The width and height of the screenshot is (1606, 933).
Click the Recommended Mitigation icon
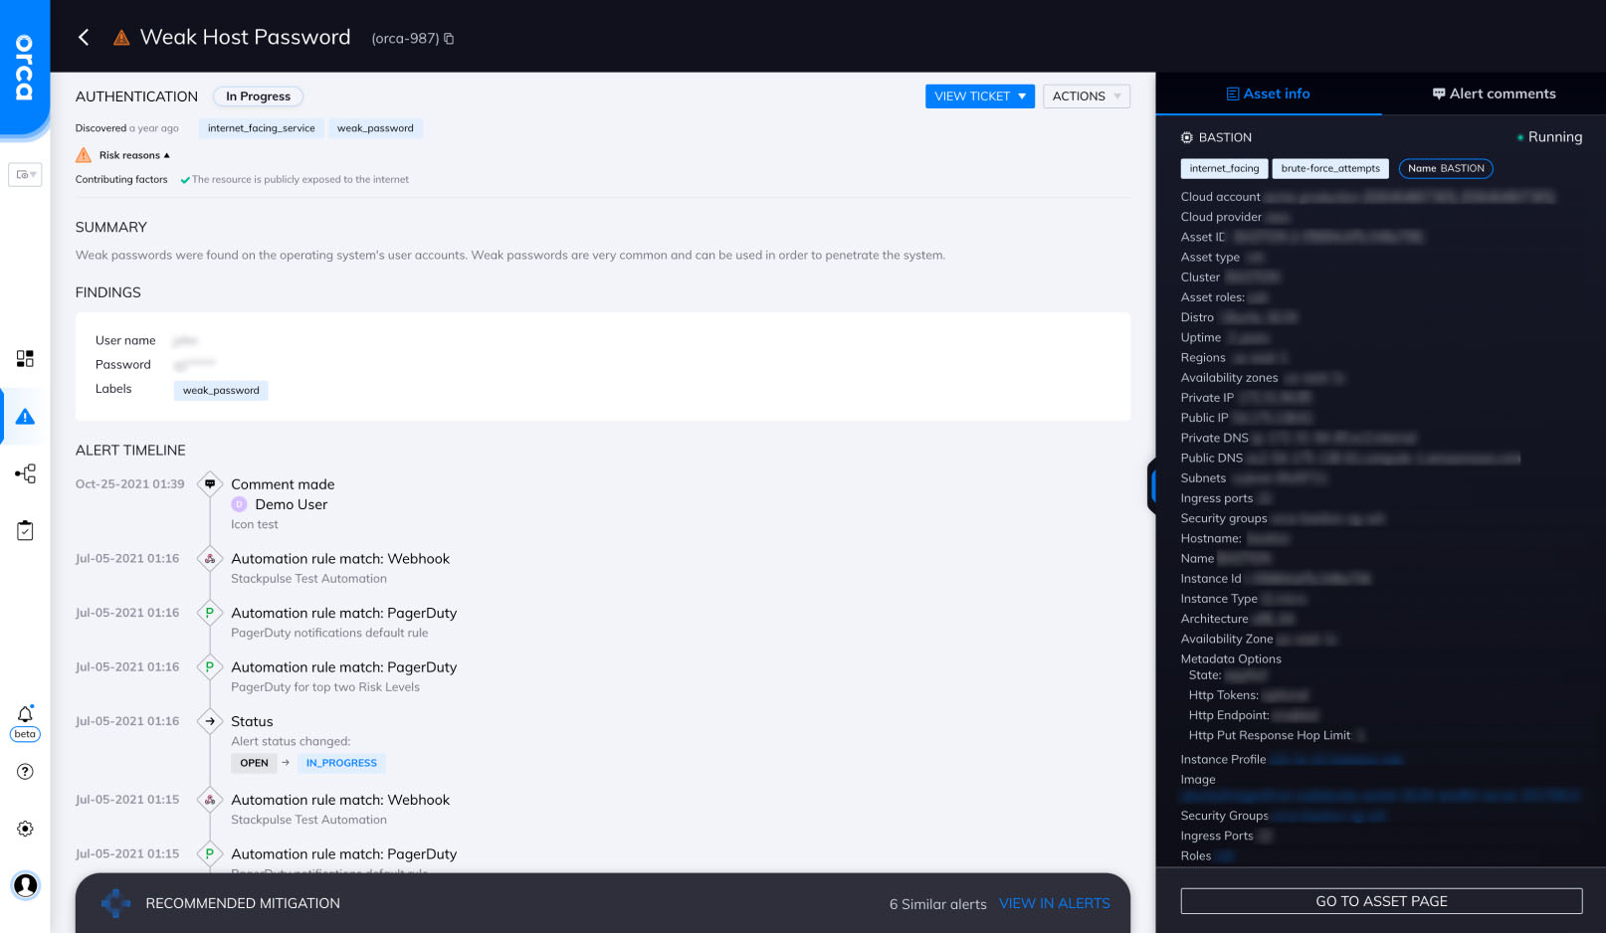[x=116, y=903]
